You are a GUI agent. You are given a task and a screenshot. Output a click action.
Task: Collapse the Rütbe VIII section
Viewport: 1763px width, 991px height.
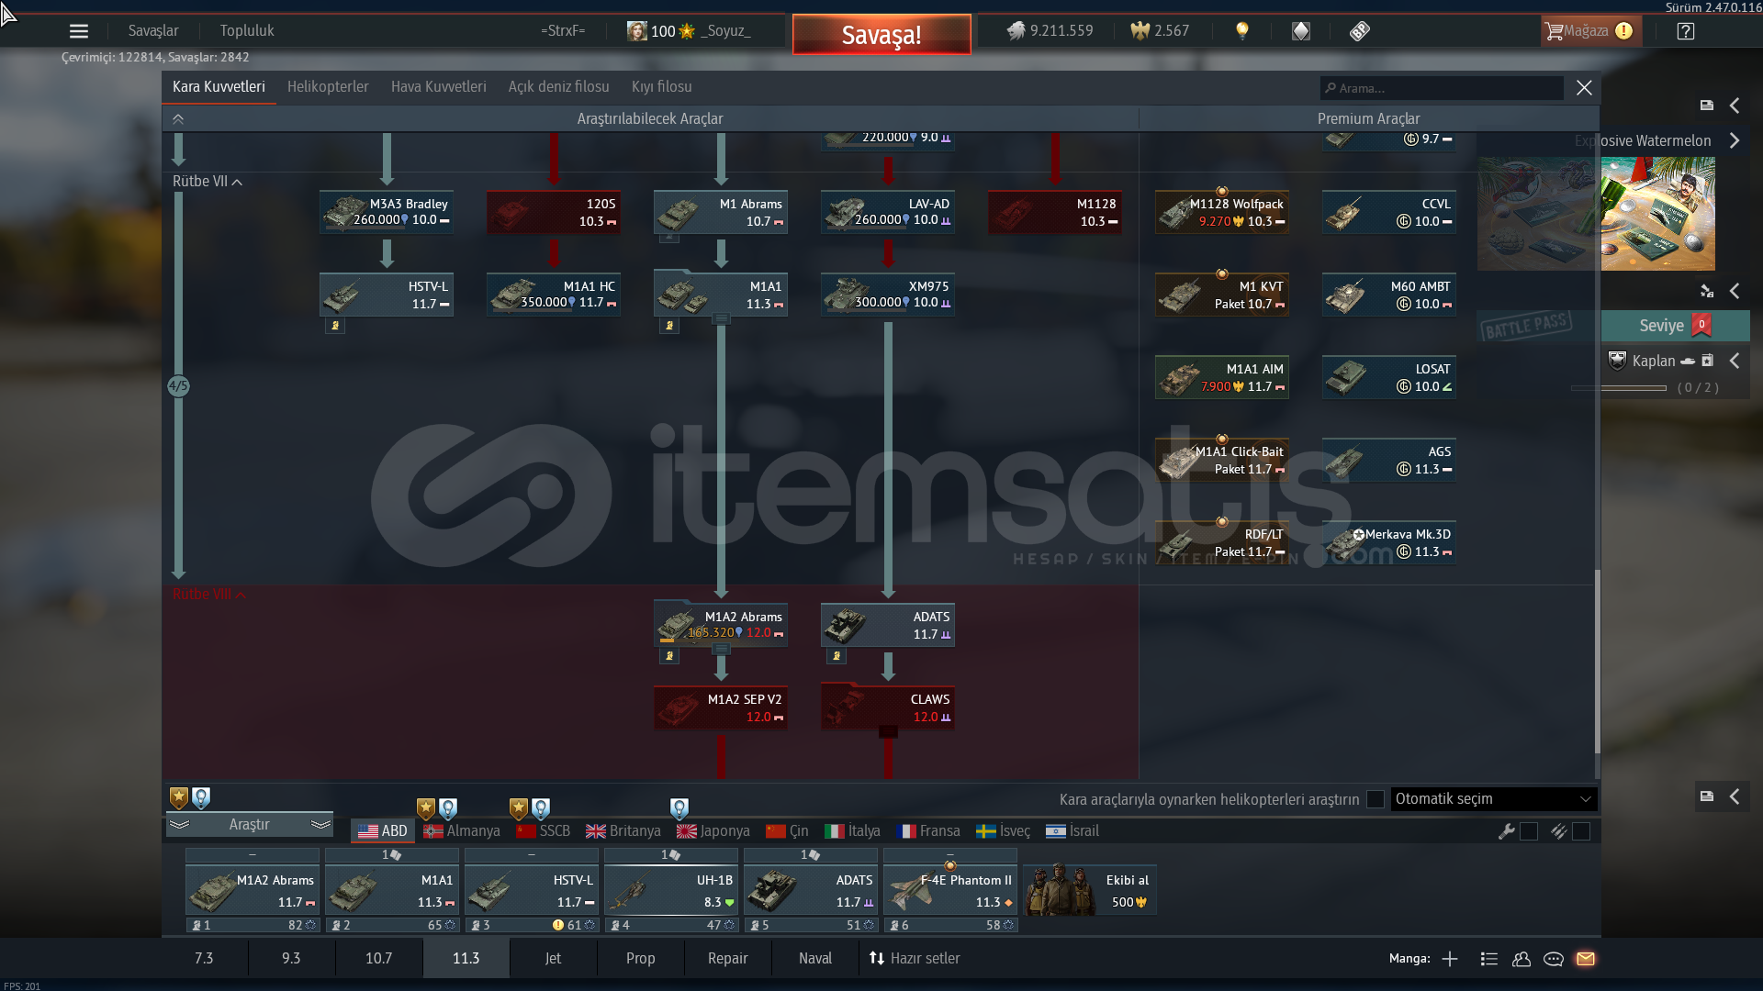209,595
